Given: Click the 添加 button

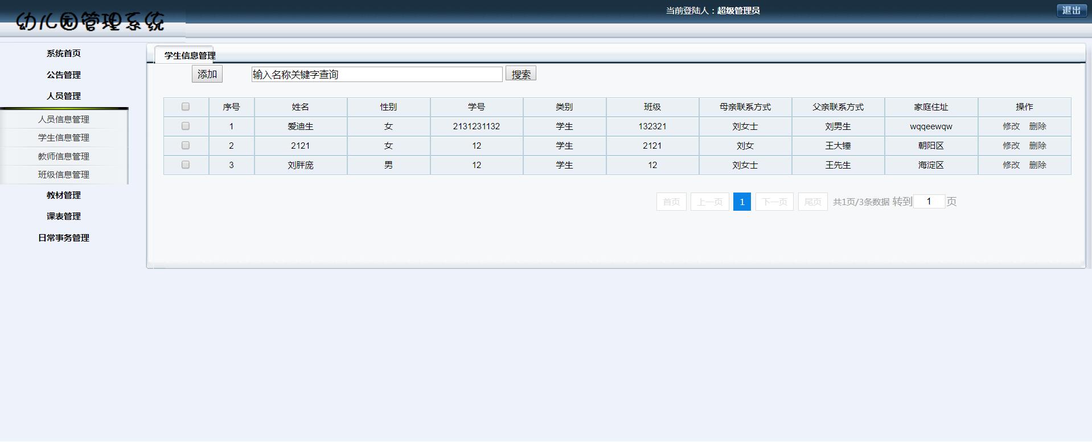Looking at the screenshot, I should pyautogui.click(x=207, y=74).
